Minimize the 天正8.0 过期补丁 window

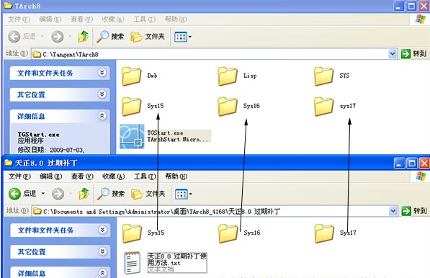tap(399, 163)
